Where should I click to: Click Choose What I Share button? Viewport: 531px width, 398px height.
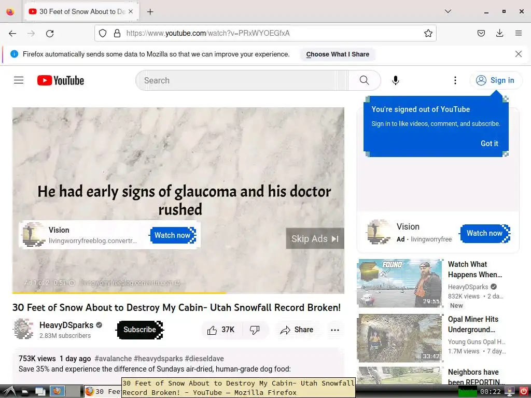click(338, 54)
